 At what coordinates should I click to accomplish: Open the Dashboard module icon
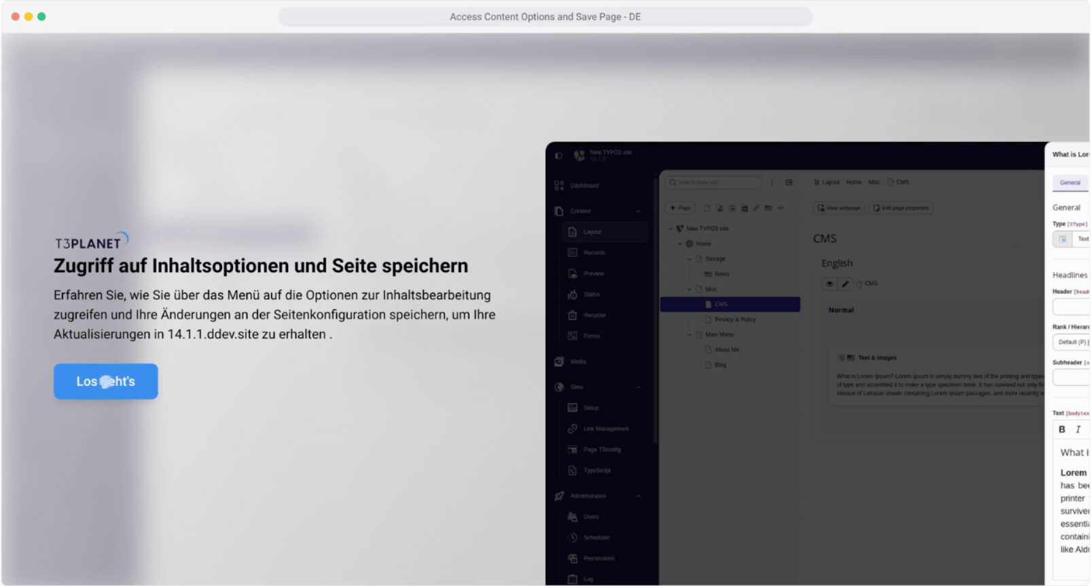point(559,185)
